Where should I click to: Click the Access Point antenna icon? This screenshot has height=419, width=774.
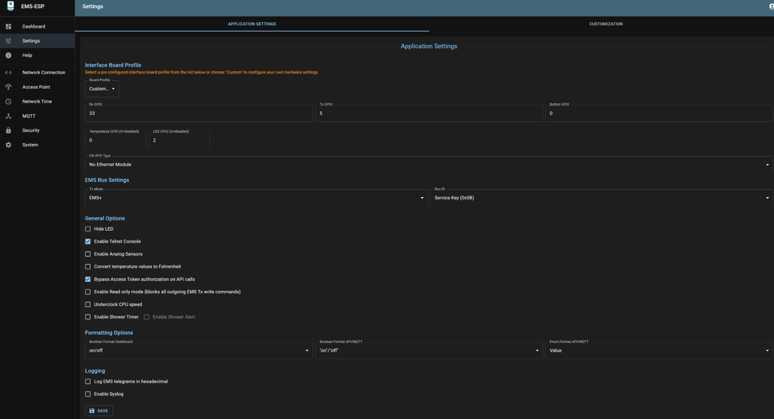point(8,87)
